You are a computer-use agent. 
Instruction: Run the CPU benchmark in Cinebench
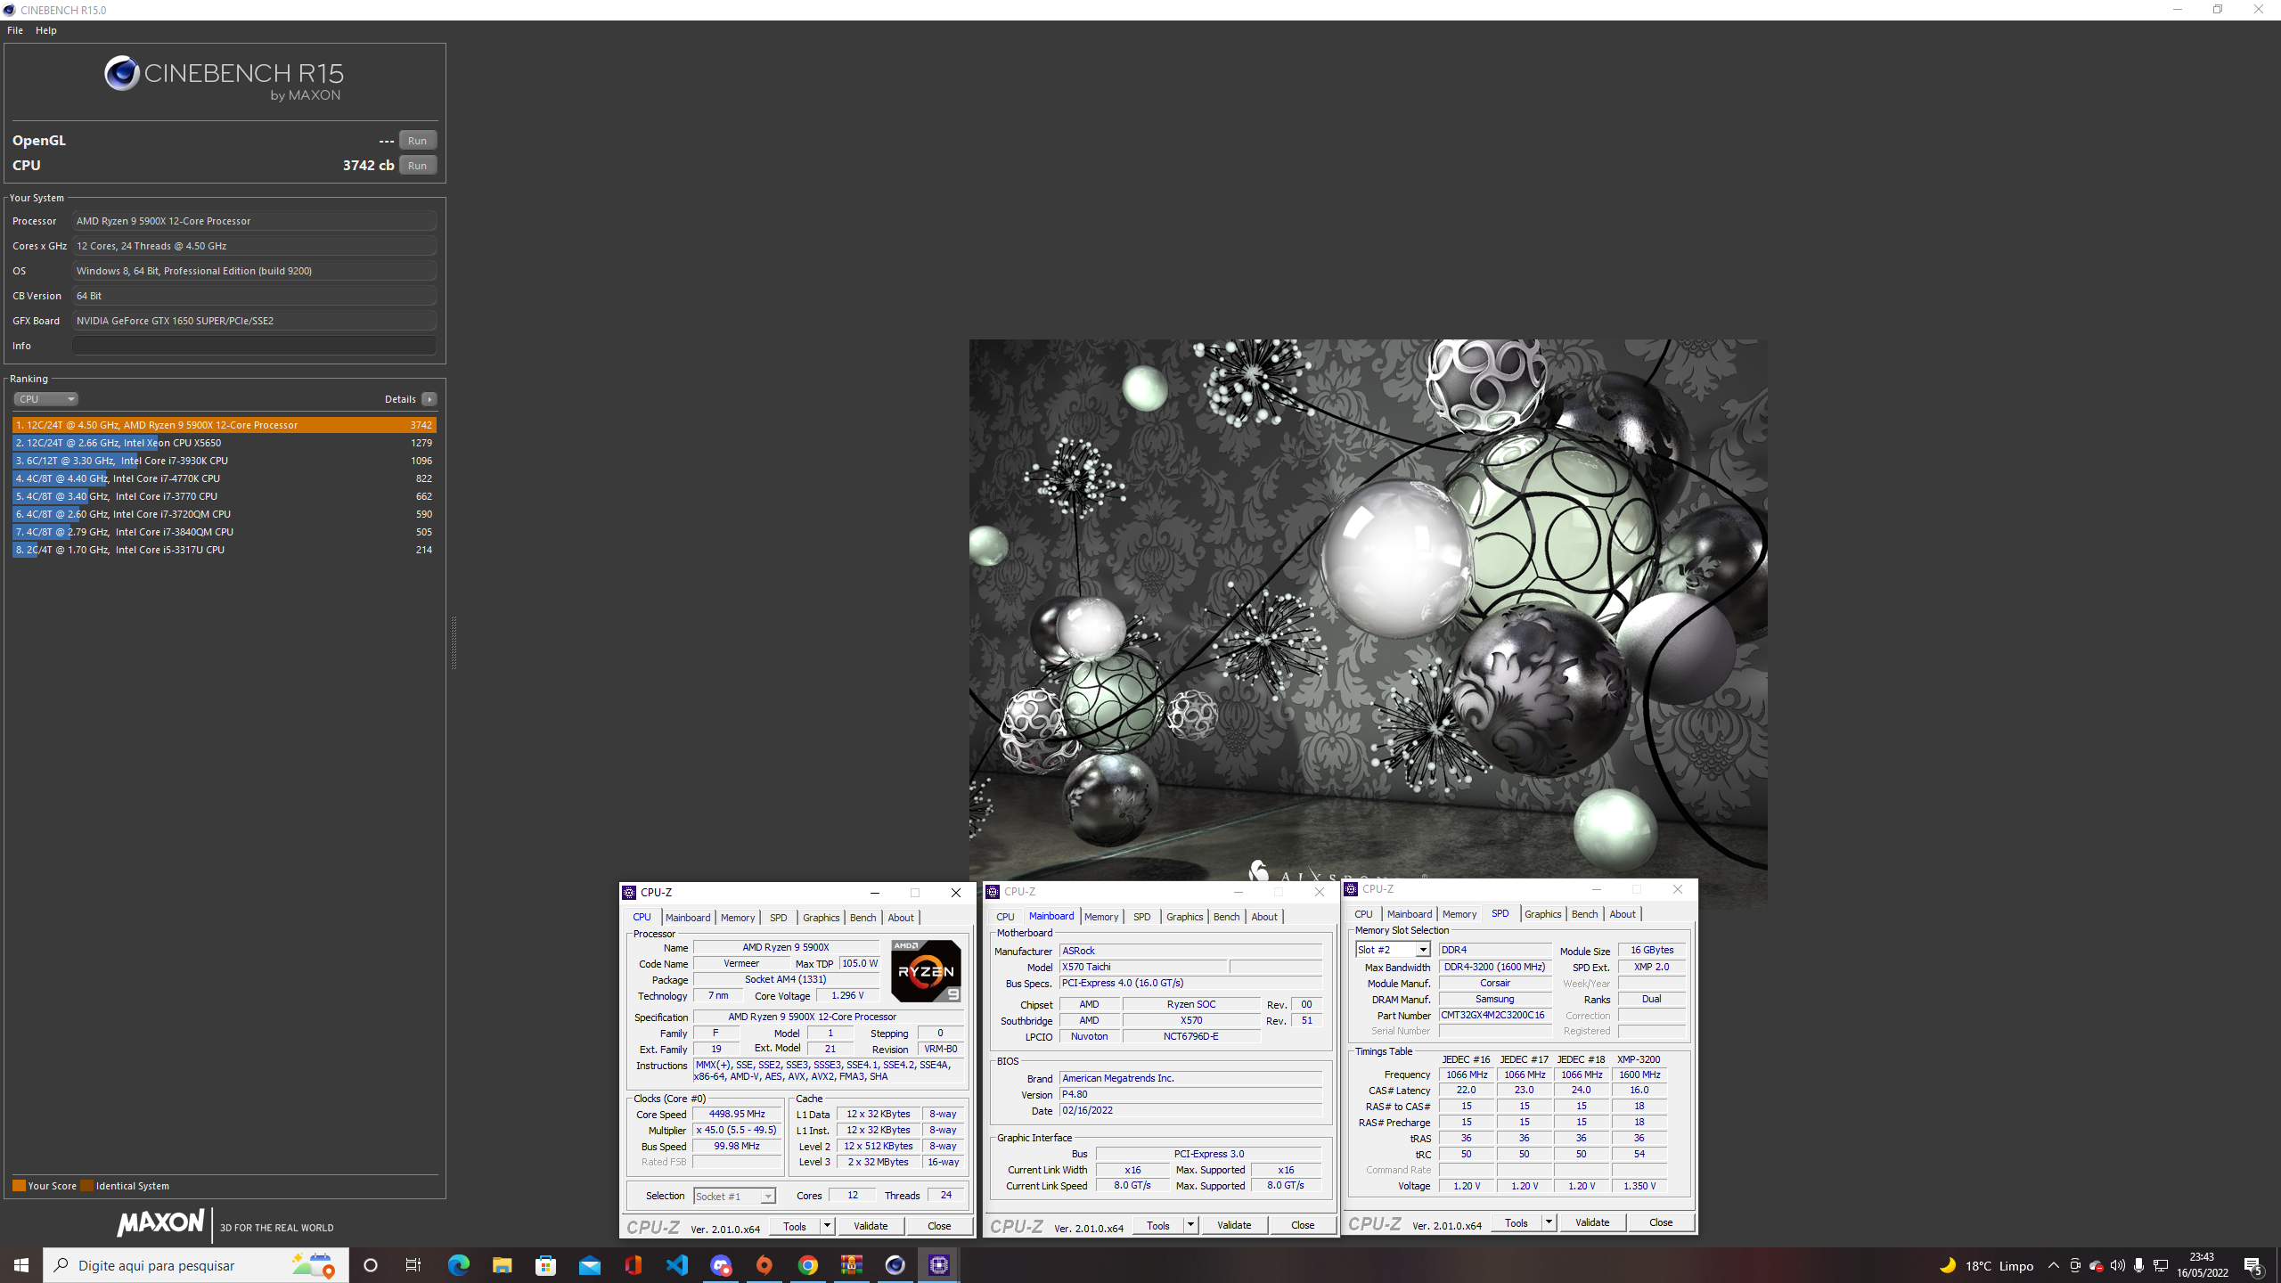(417, 165)
